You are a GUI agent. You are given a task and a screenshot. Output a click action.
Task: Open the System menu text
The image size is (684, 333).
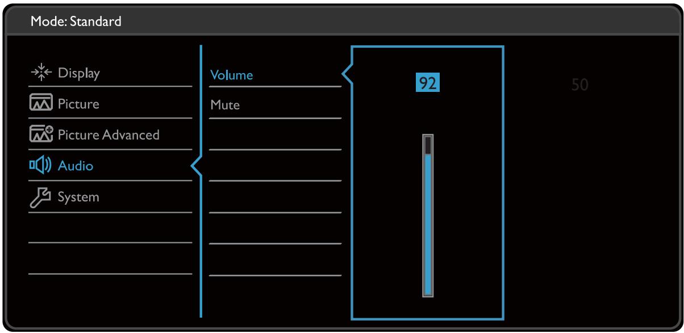tap(78, 197)
